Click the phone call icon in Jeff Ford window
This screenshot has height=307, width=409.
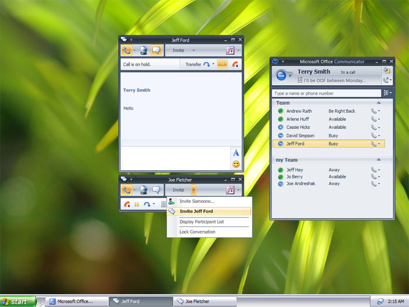click(127, 50)
